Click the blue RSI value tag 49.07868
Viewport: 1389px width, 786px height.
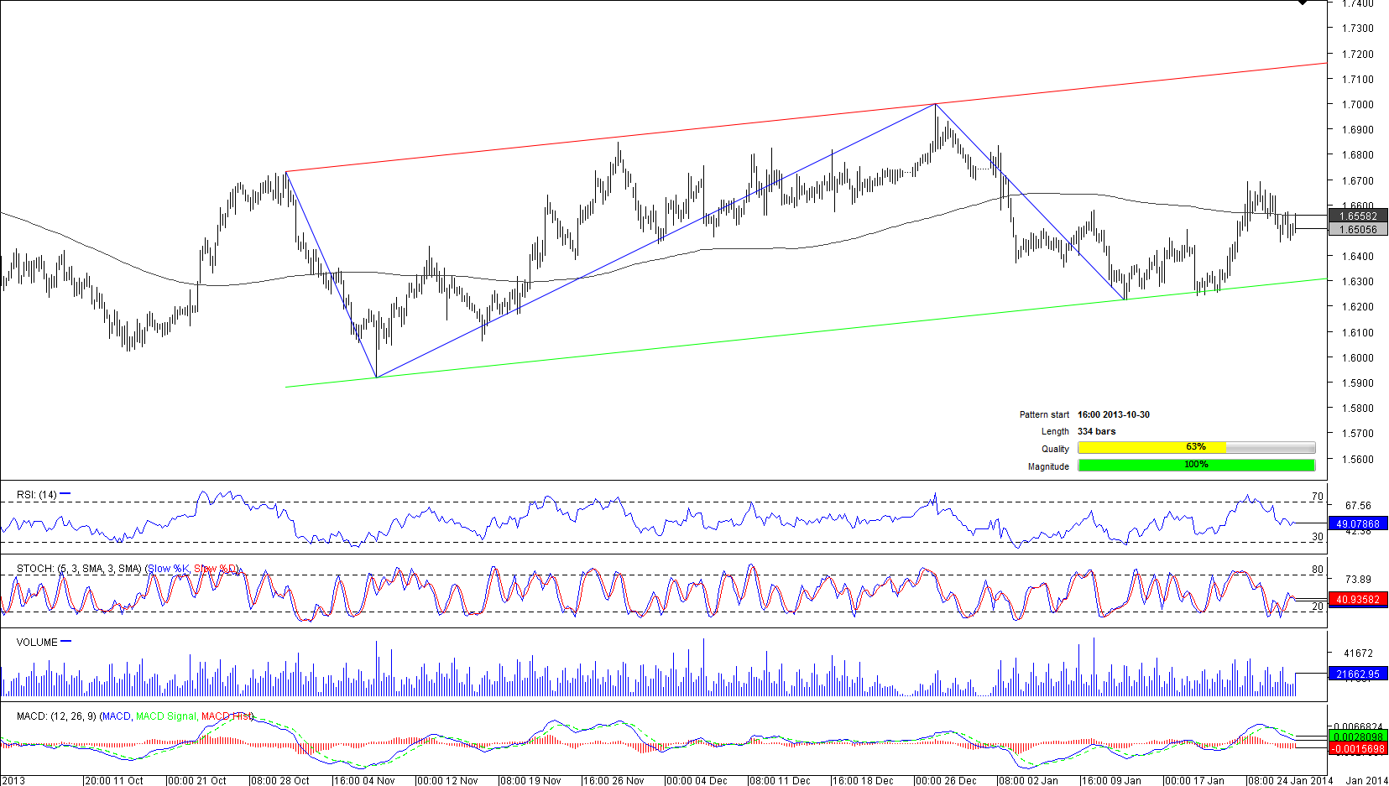coord(1357,523)
